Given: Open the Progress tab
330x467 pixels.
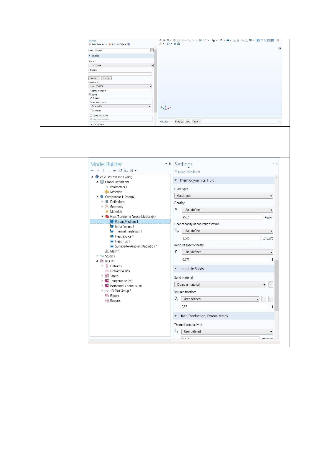Looking at the screenshot, I should (x=179, y=122).
